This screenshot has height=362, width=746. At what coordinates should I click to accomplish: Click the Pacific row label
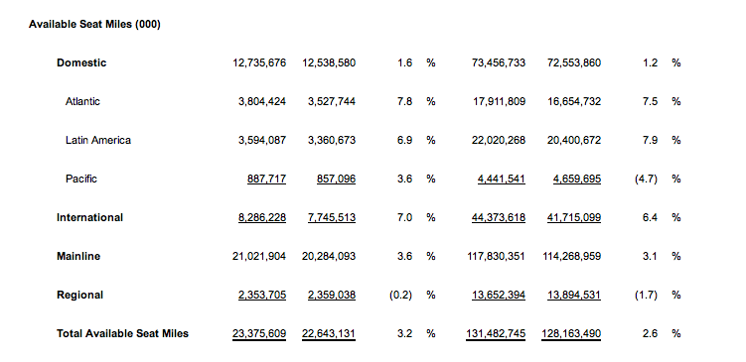[81, 179]
